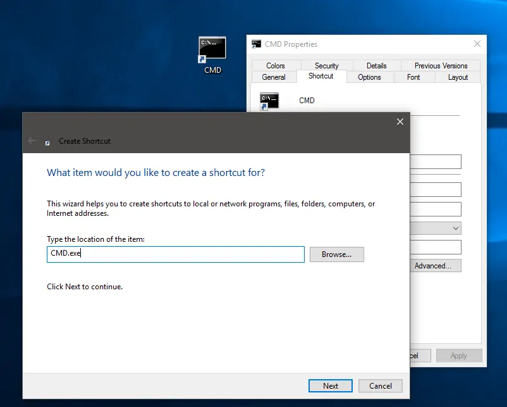Click the small Create Shortcut wizard icon

[47, 143]
